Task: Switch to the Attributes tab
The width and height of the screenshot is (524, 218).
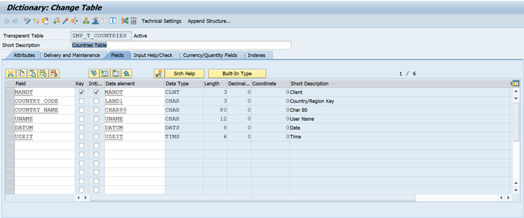Action: [24, 55]
